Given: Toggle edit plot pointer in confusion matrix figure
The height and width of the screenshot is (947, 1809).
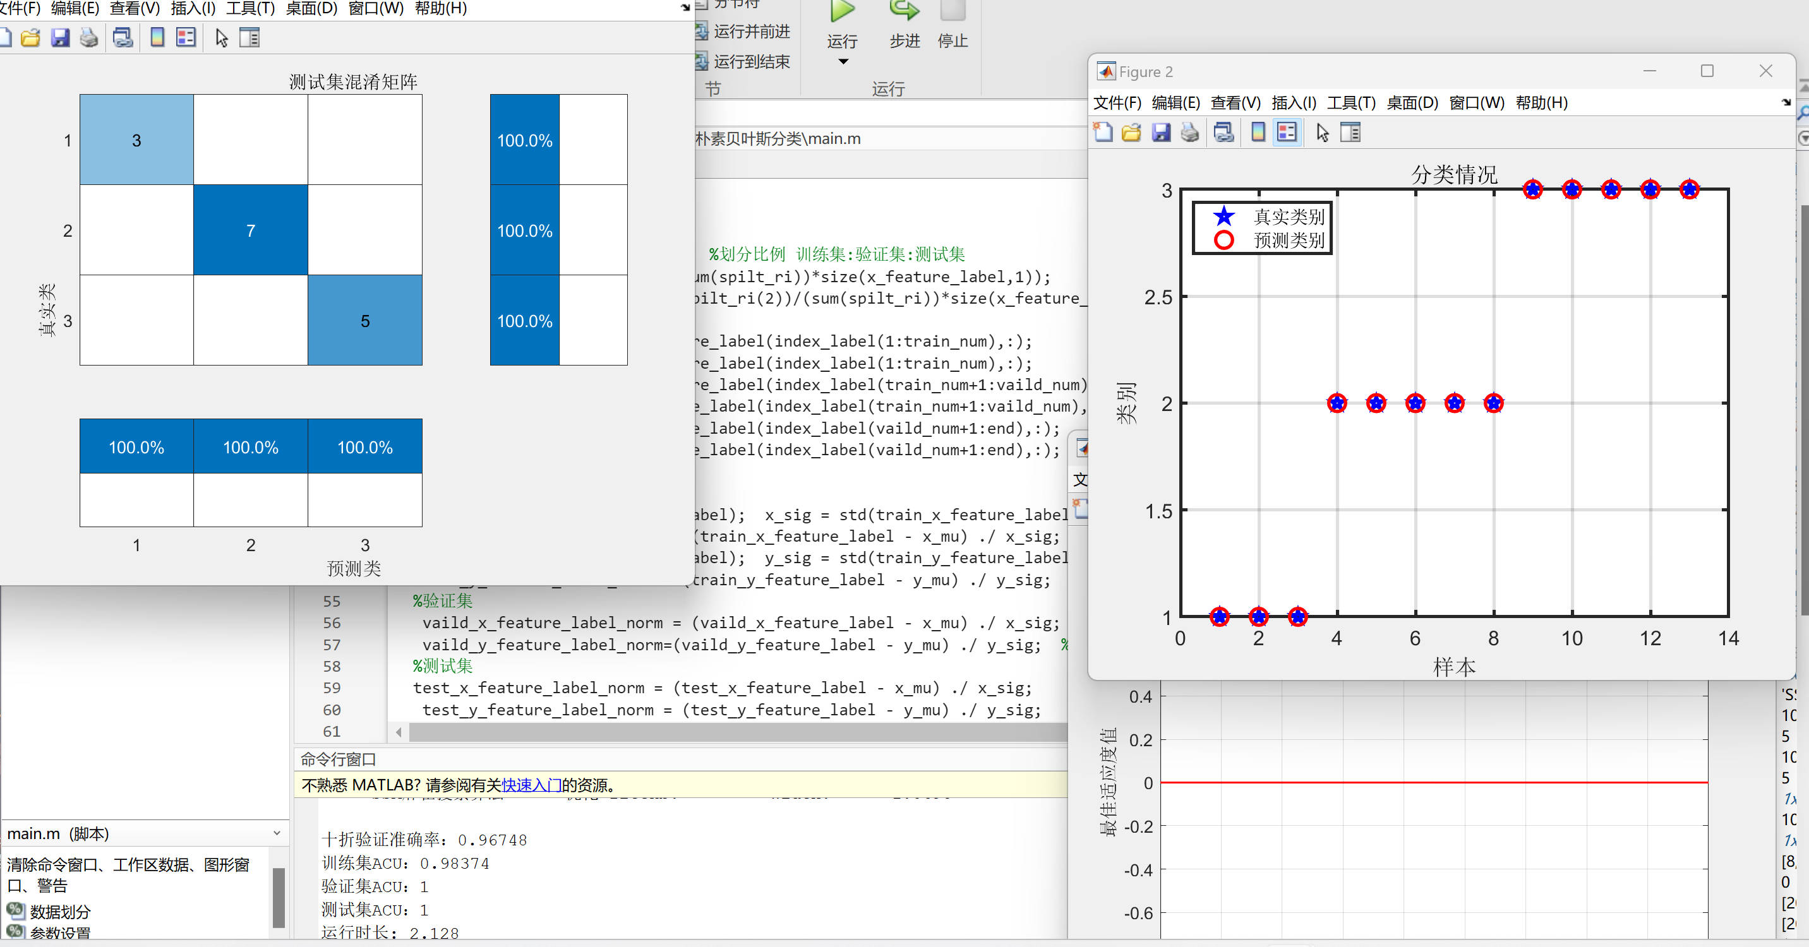Looking at the screenshot, I should (x=222, y=37).
